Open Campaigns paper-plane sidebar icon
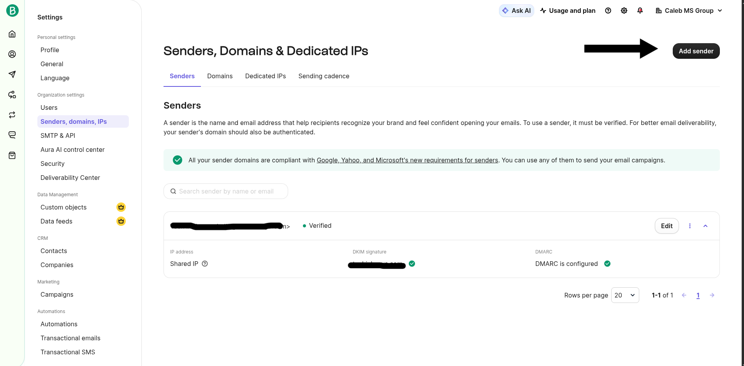The width and height of the screenshot is (744, 366). tap(12, 74)
